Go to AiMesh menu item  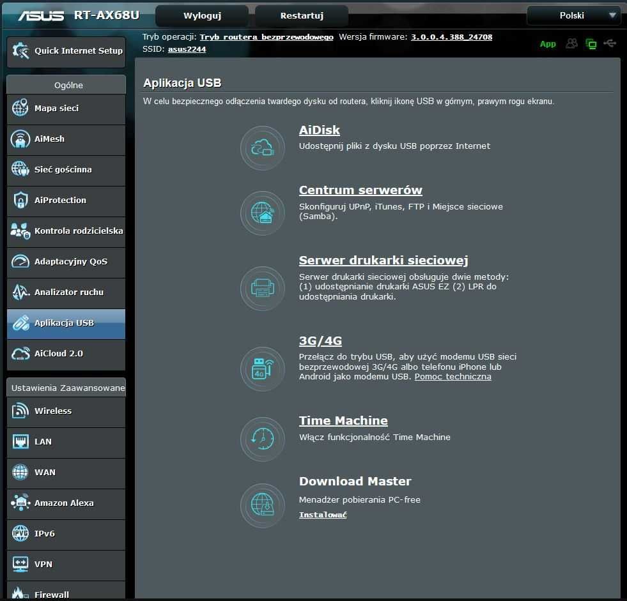pyautogui.click(x=66, y=139)
